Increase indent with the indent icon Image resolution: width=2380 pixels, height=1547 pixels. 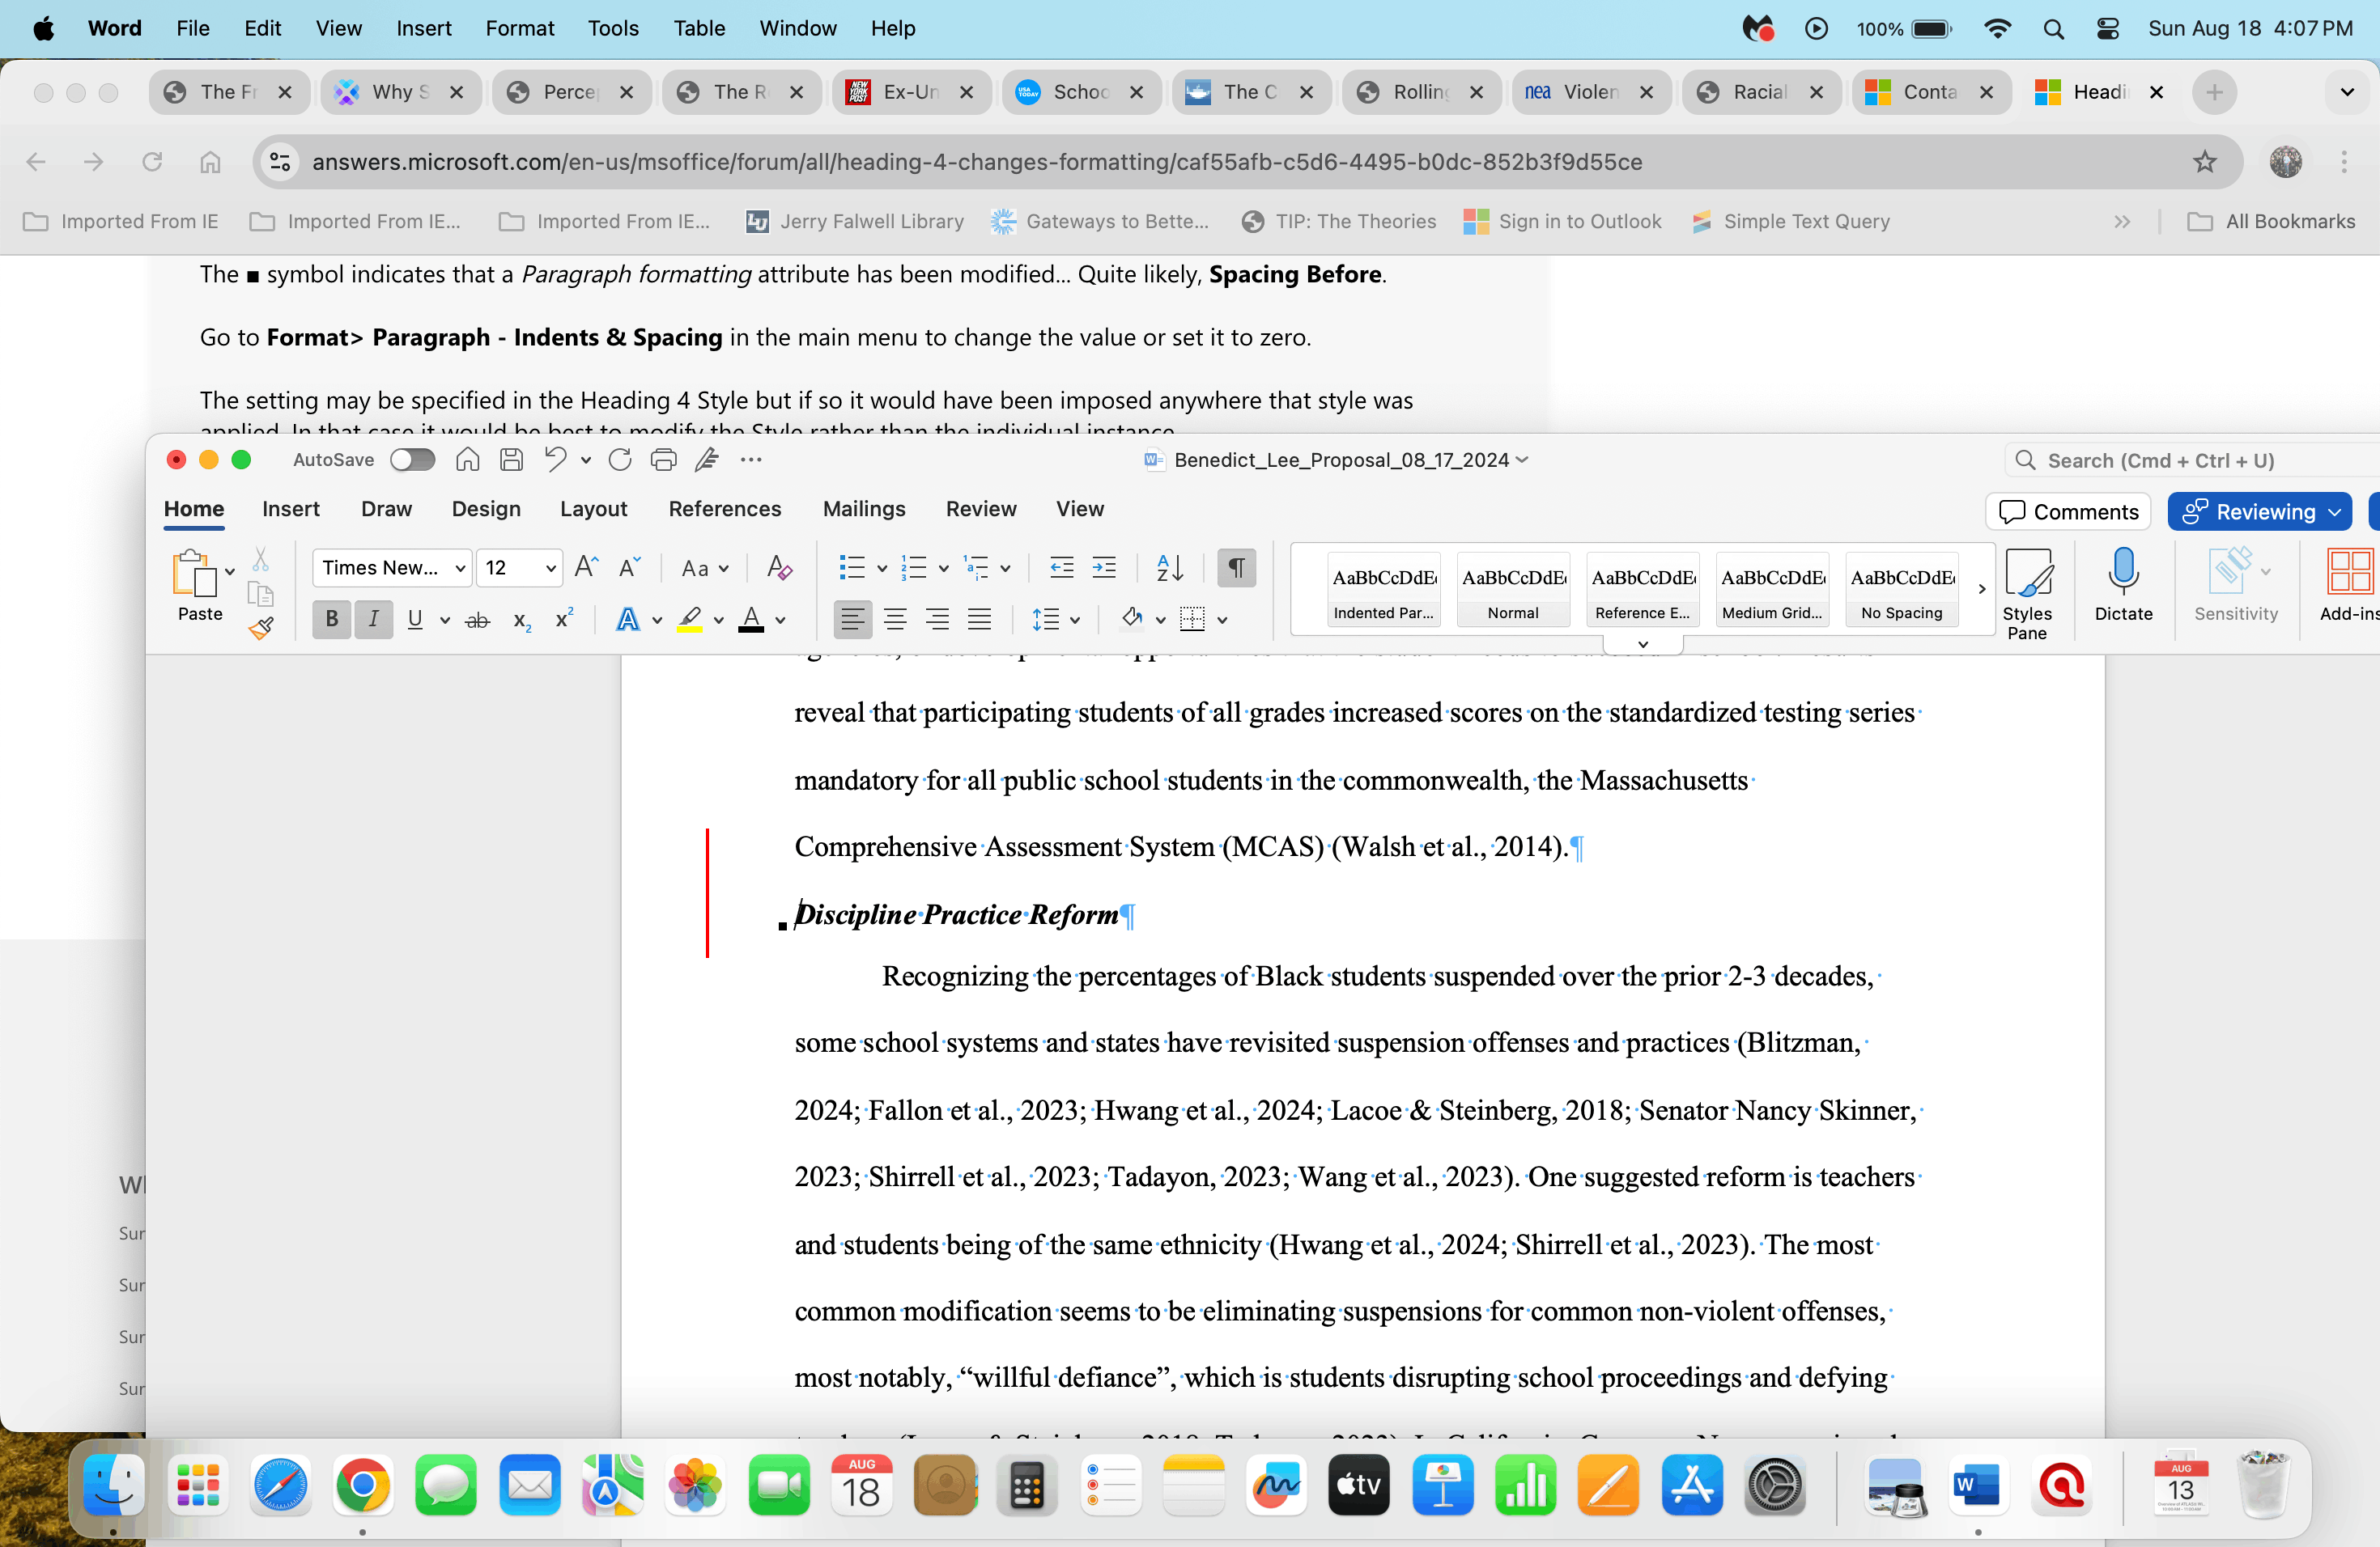[x=1104, y=568]
